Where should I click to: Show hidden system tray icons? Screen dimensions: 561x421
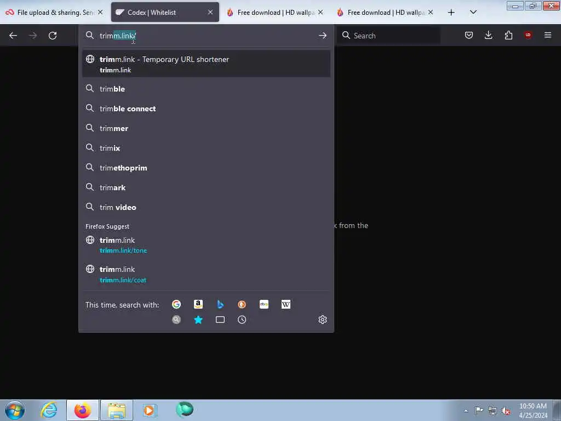click(466, 411)
